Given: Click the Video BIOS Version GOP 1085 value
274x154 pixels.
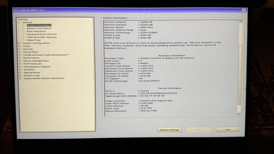Looking at the screenshot, I should (147, 103).
